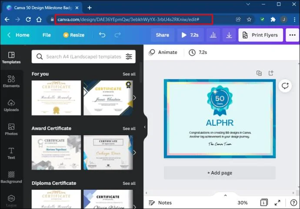This screenshot has height=209, width=300.
Task: Close the Canva 50 Design Milestone tab
Action: point(77,8)
